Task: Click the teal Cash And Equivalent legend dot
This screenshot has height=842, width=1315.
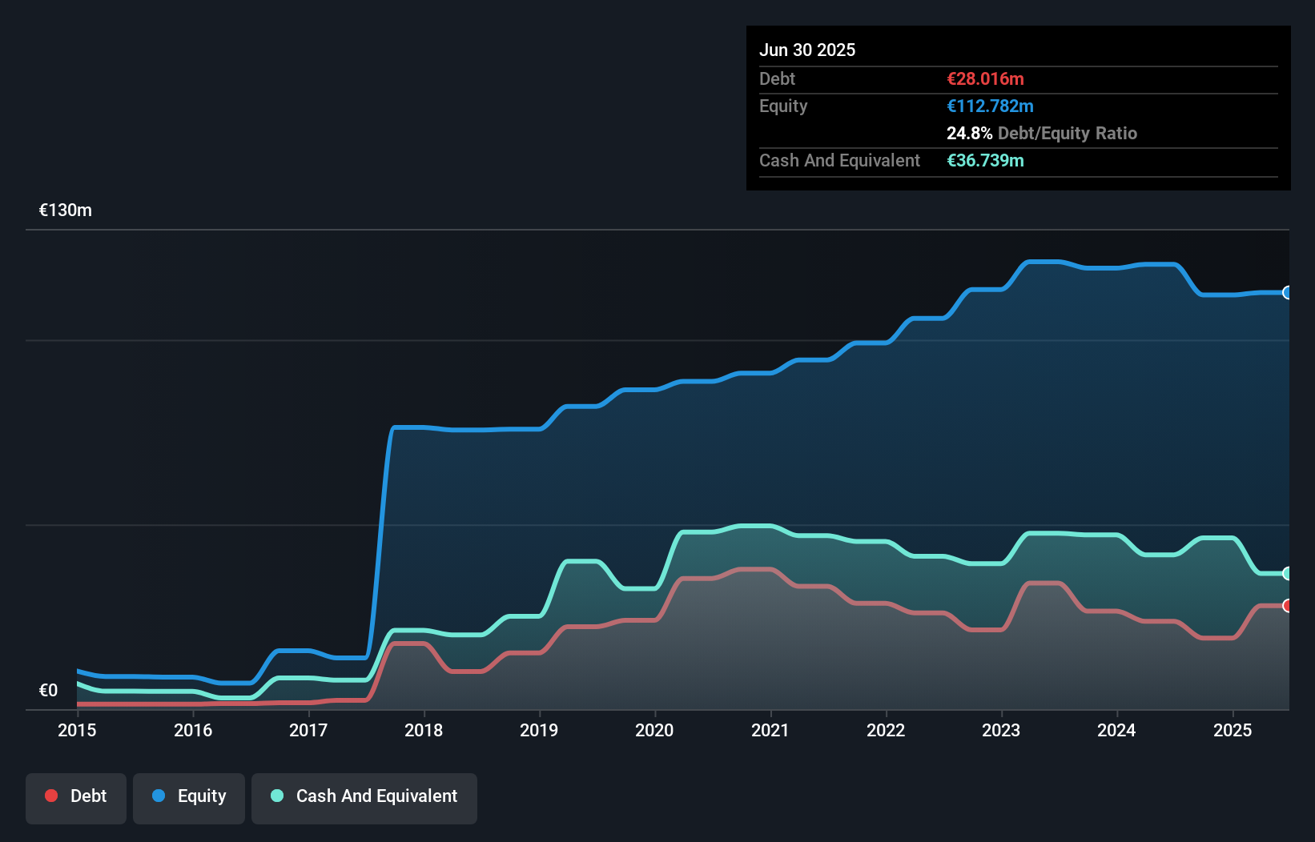Action: pyautogui.click(x=276, y=796)
